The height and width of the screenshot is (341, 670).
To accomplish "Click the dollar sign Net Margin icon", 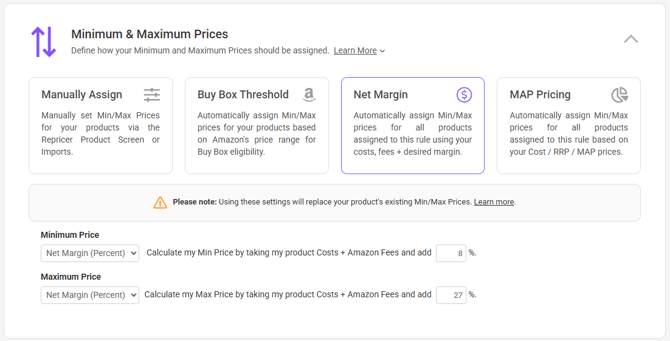I will click(x=464, y=95).
